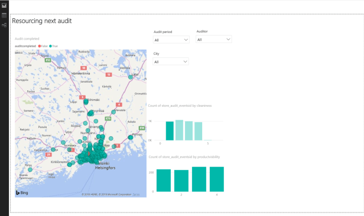Click the False legend marker
The height and width of the screenshot is (216, 364).
(x=40, y=46)
